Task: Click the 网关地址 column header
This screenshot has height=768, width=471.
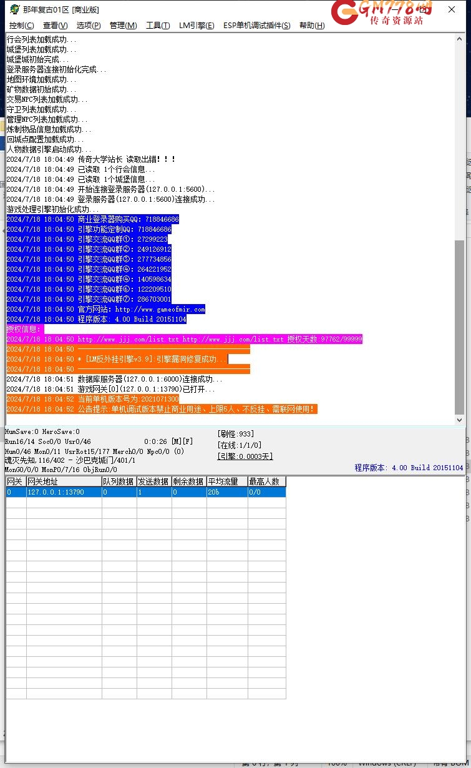Action: [x=64, y=481]
